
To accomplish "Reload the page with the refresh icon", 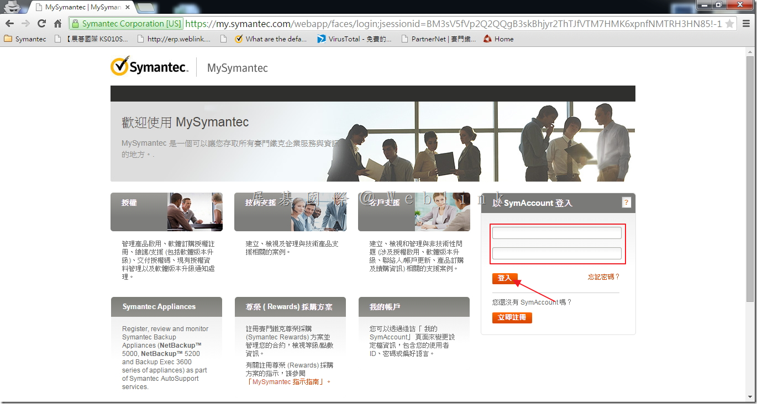I will [41, 24].
